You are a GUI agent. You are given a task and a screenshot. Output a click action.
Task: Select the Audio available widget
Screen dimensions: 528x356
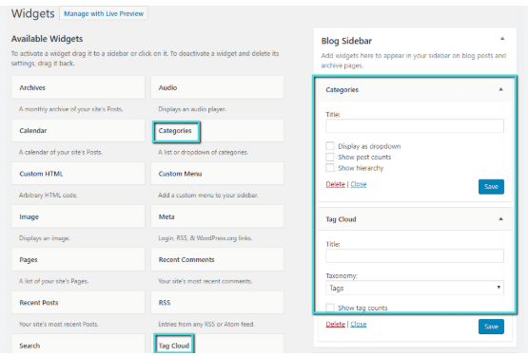tap(217, 87)
